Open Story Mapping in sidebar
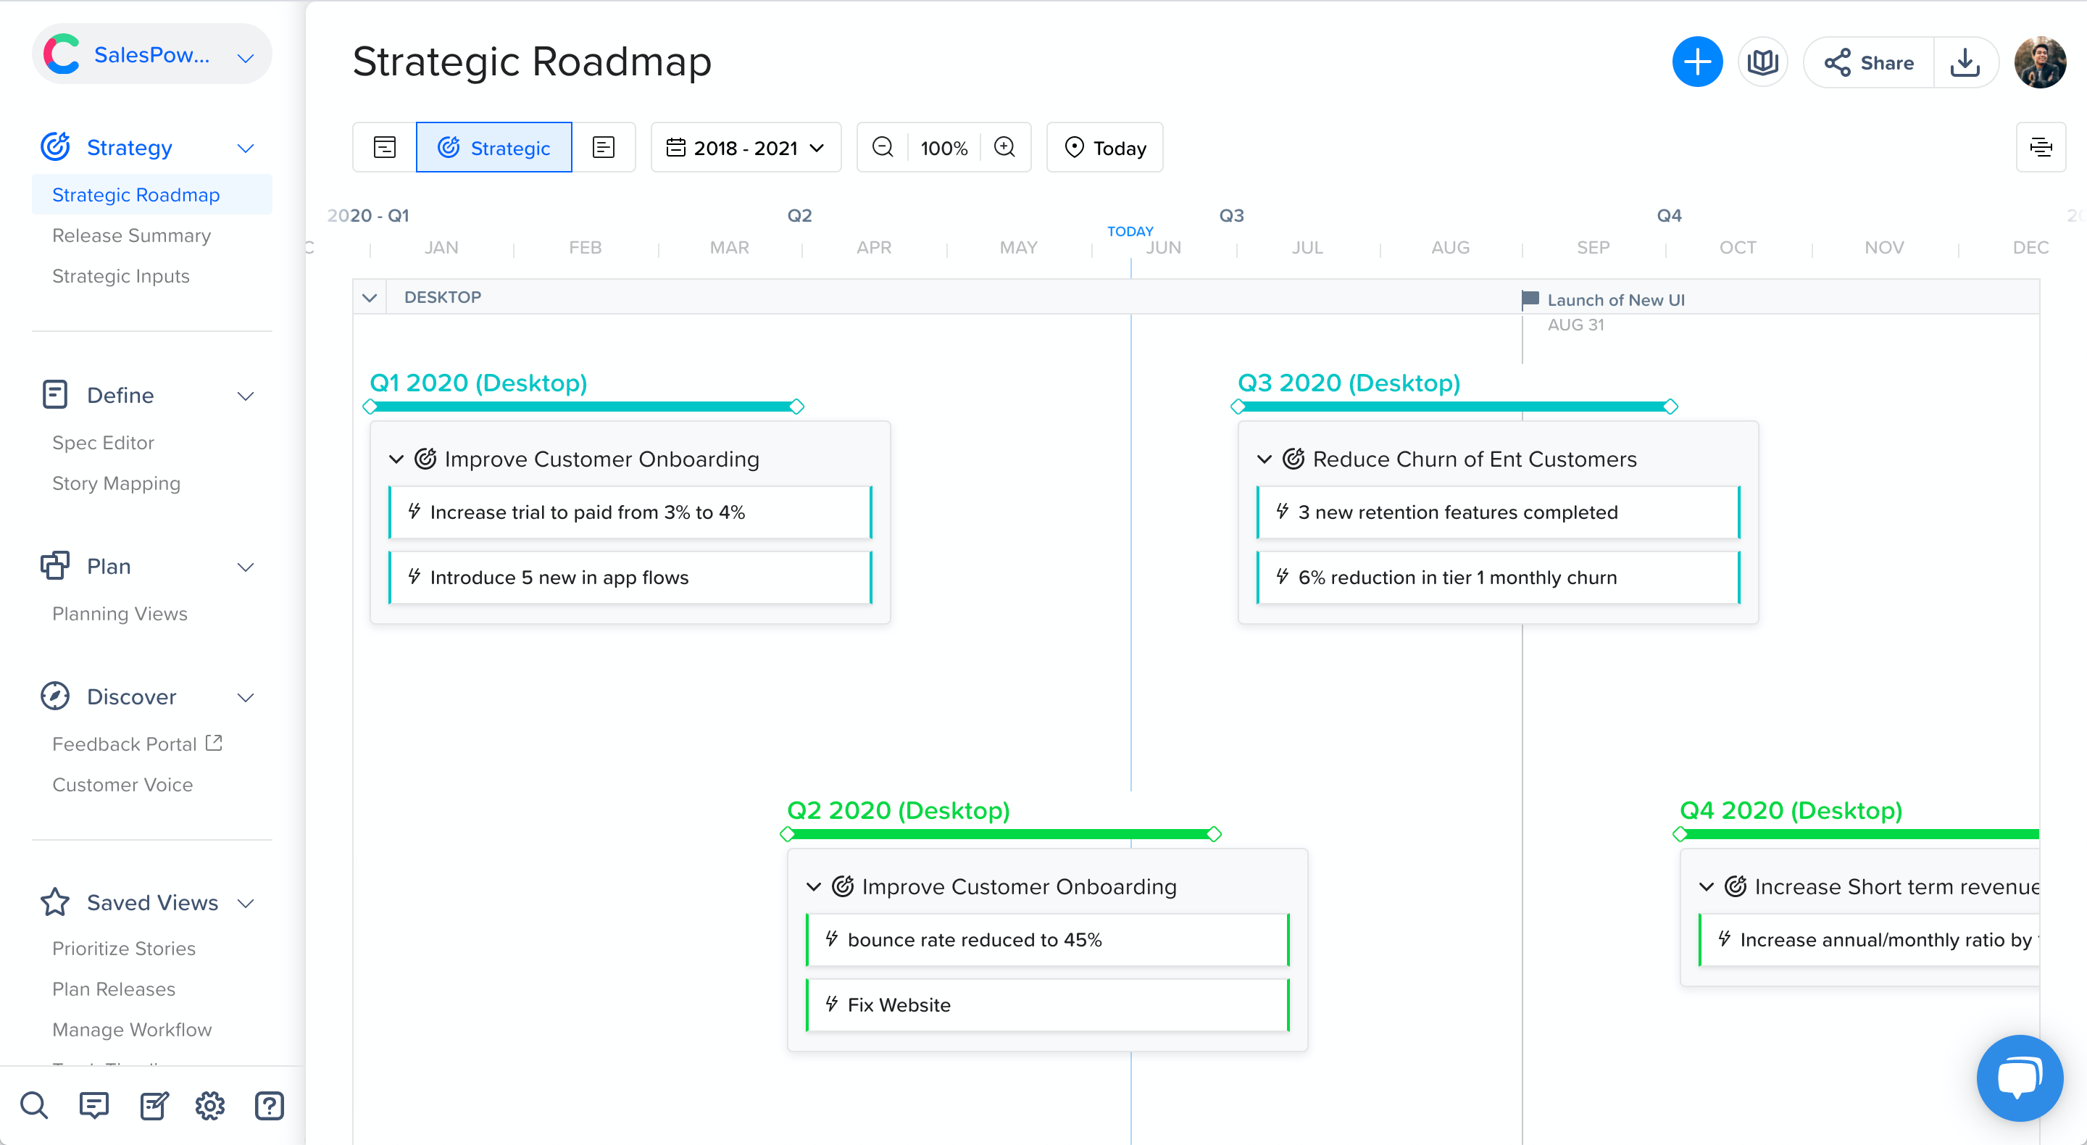The width and height of the screenshot is (2087, 1145). click(x=116, y=484)
